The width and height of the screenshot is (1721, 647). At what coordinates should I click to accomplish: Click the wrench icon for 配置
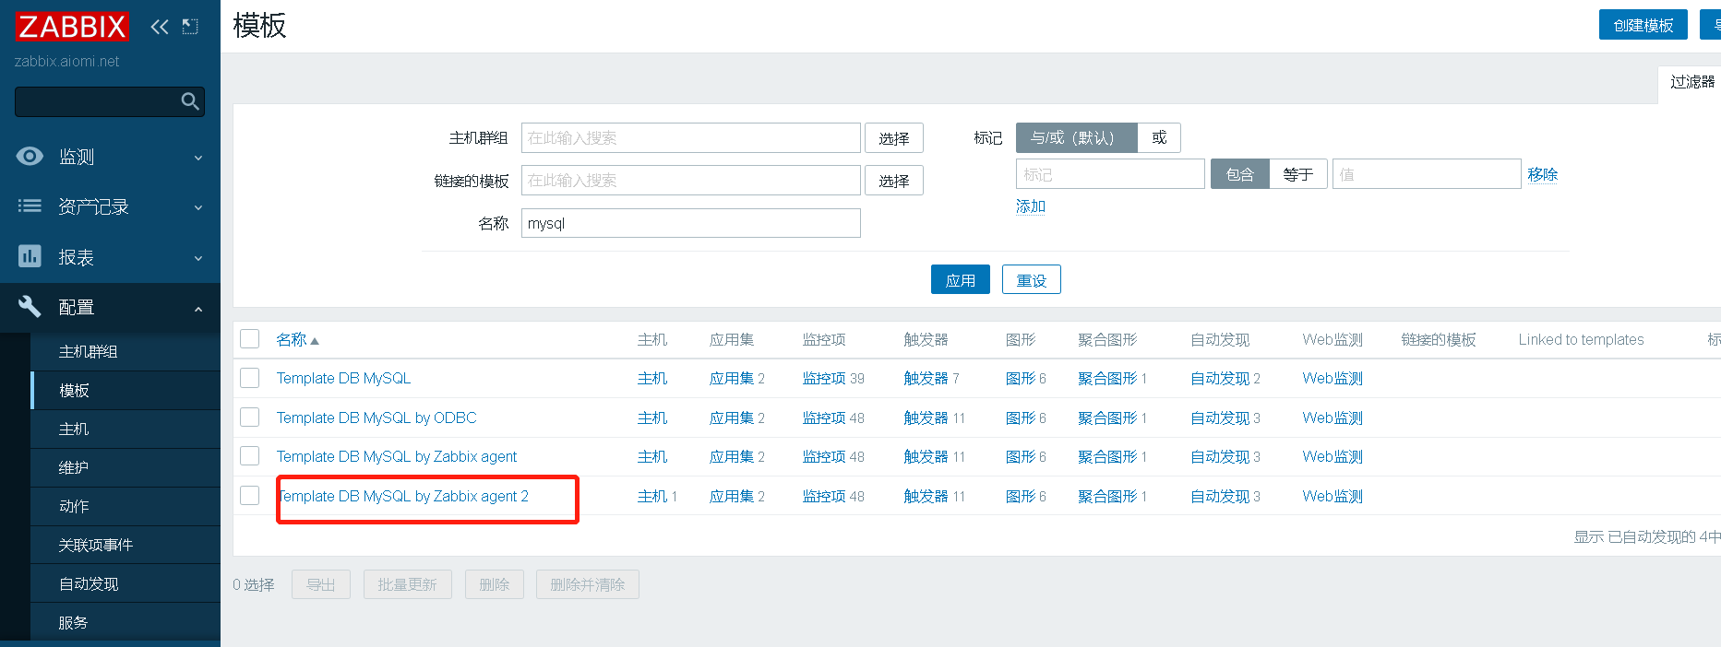coord(30,306)
